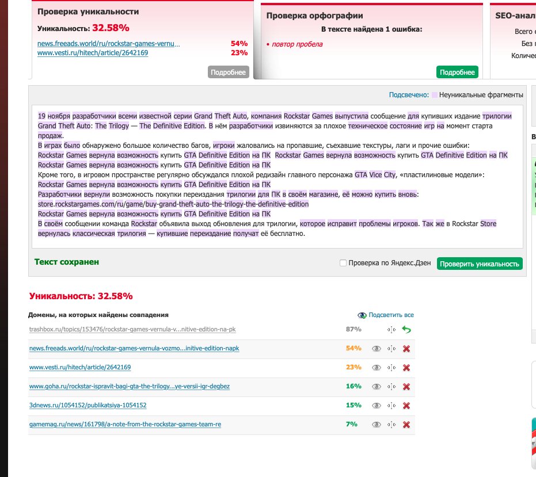Show matching fragments for the www.goha.ru row
Viewport: 536px width, 477px height.
pos(377,387)
